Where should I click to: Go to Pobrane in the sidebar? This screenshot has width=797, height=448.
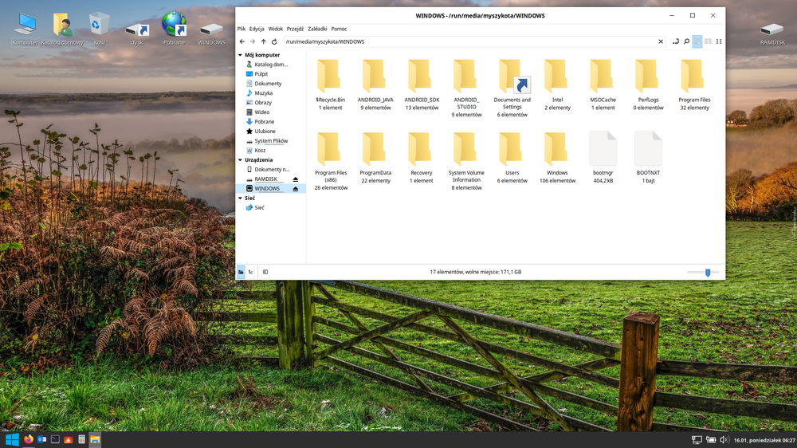(264, 122)
